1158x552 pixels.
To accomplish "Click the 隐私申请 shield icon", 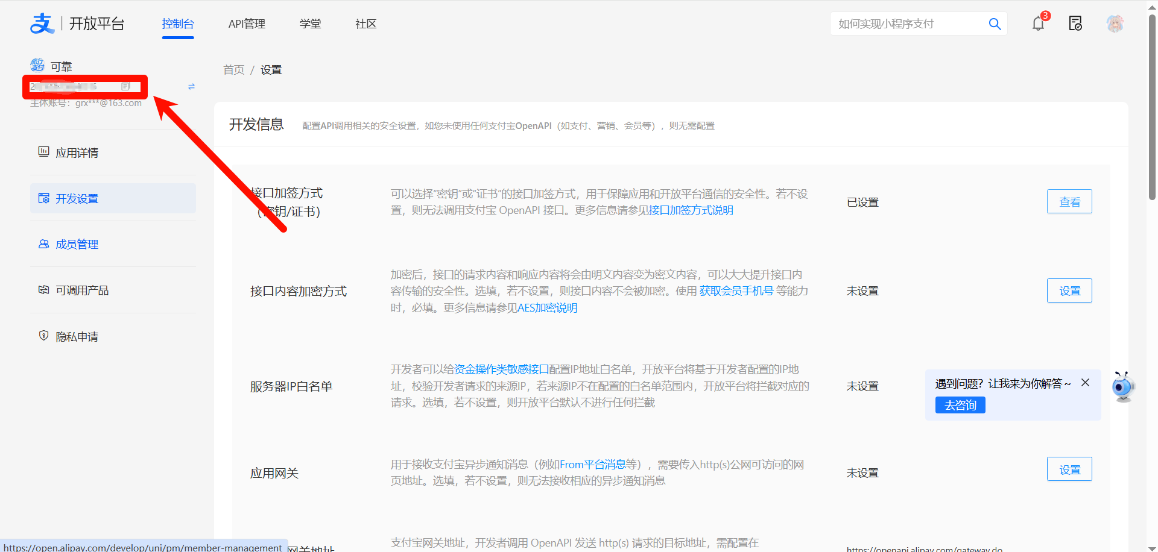I will (x=43, y=336).
